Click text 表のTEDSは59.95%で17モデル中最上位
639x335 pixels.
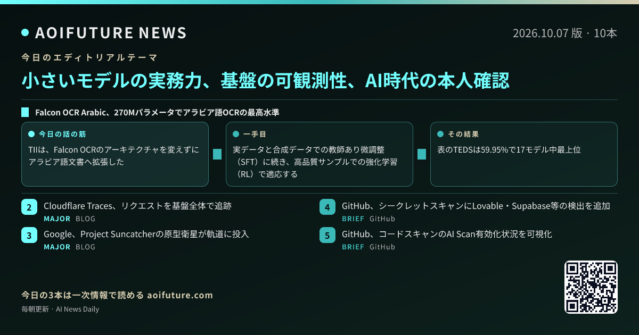click(x=509, y=150)
